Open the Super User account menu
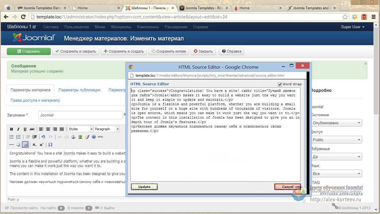This screenshot has width=380, height=214. (x=353, y=27)
